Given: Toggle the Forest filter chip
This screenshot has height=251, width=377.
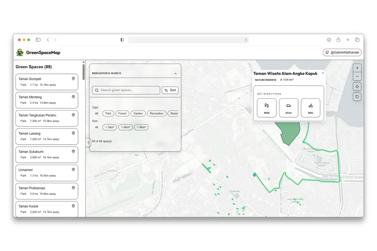Looking at the screenshot, I should click(122, 113).
